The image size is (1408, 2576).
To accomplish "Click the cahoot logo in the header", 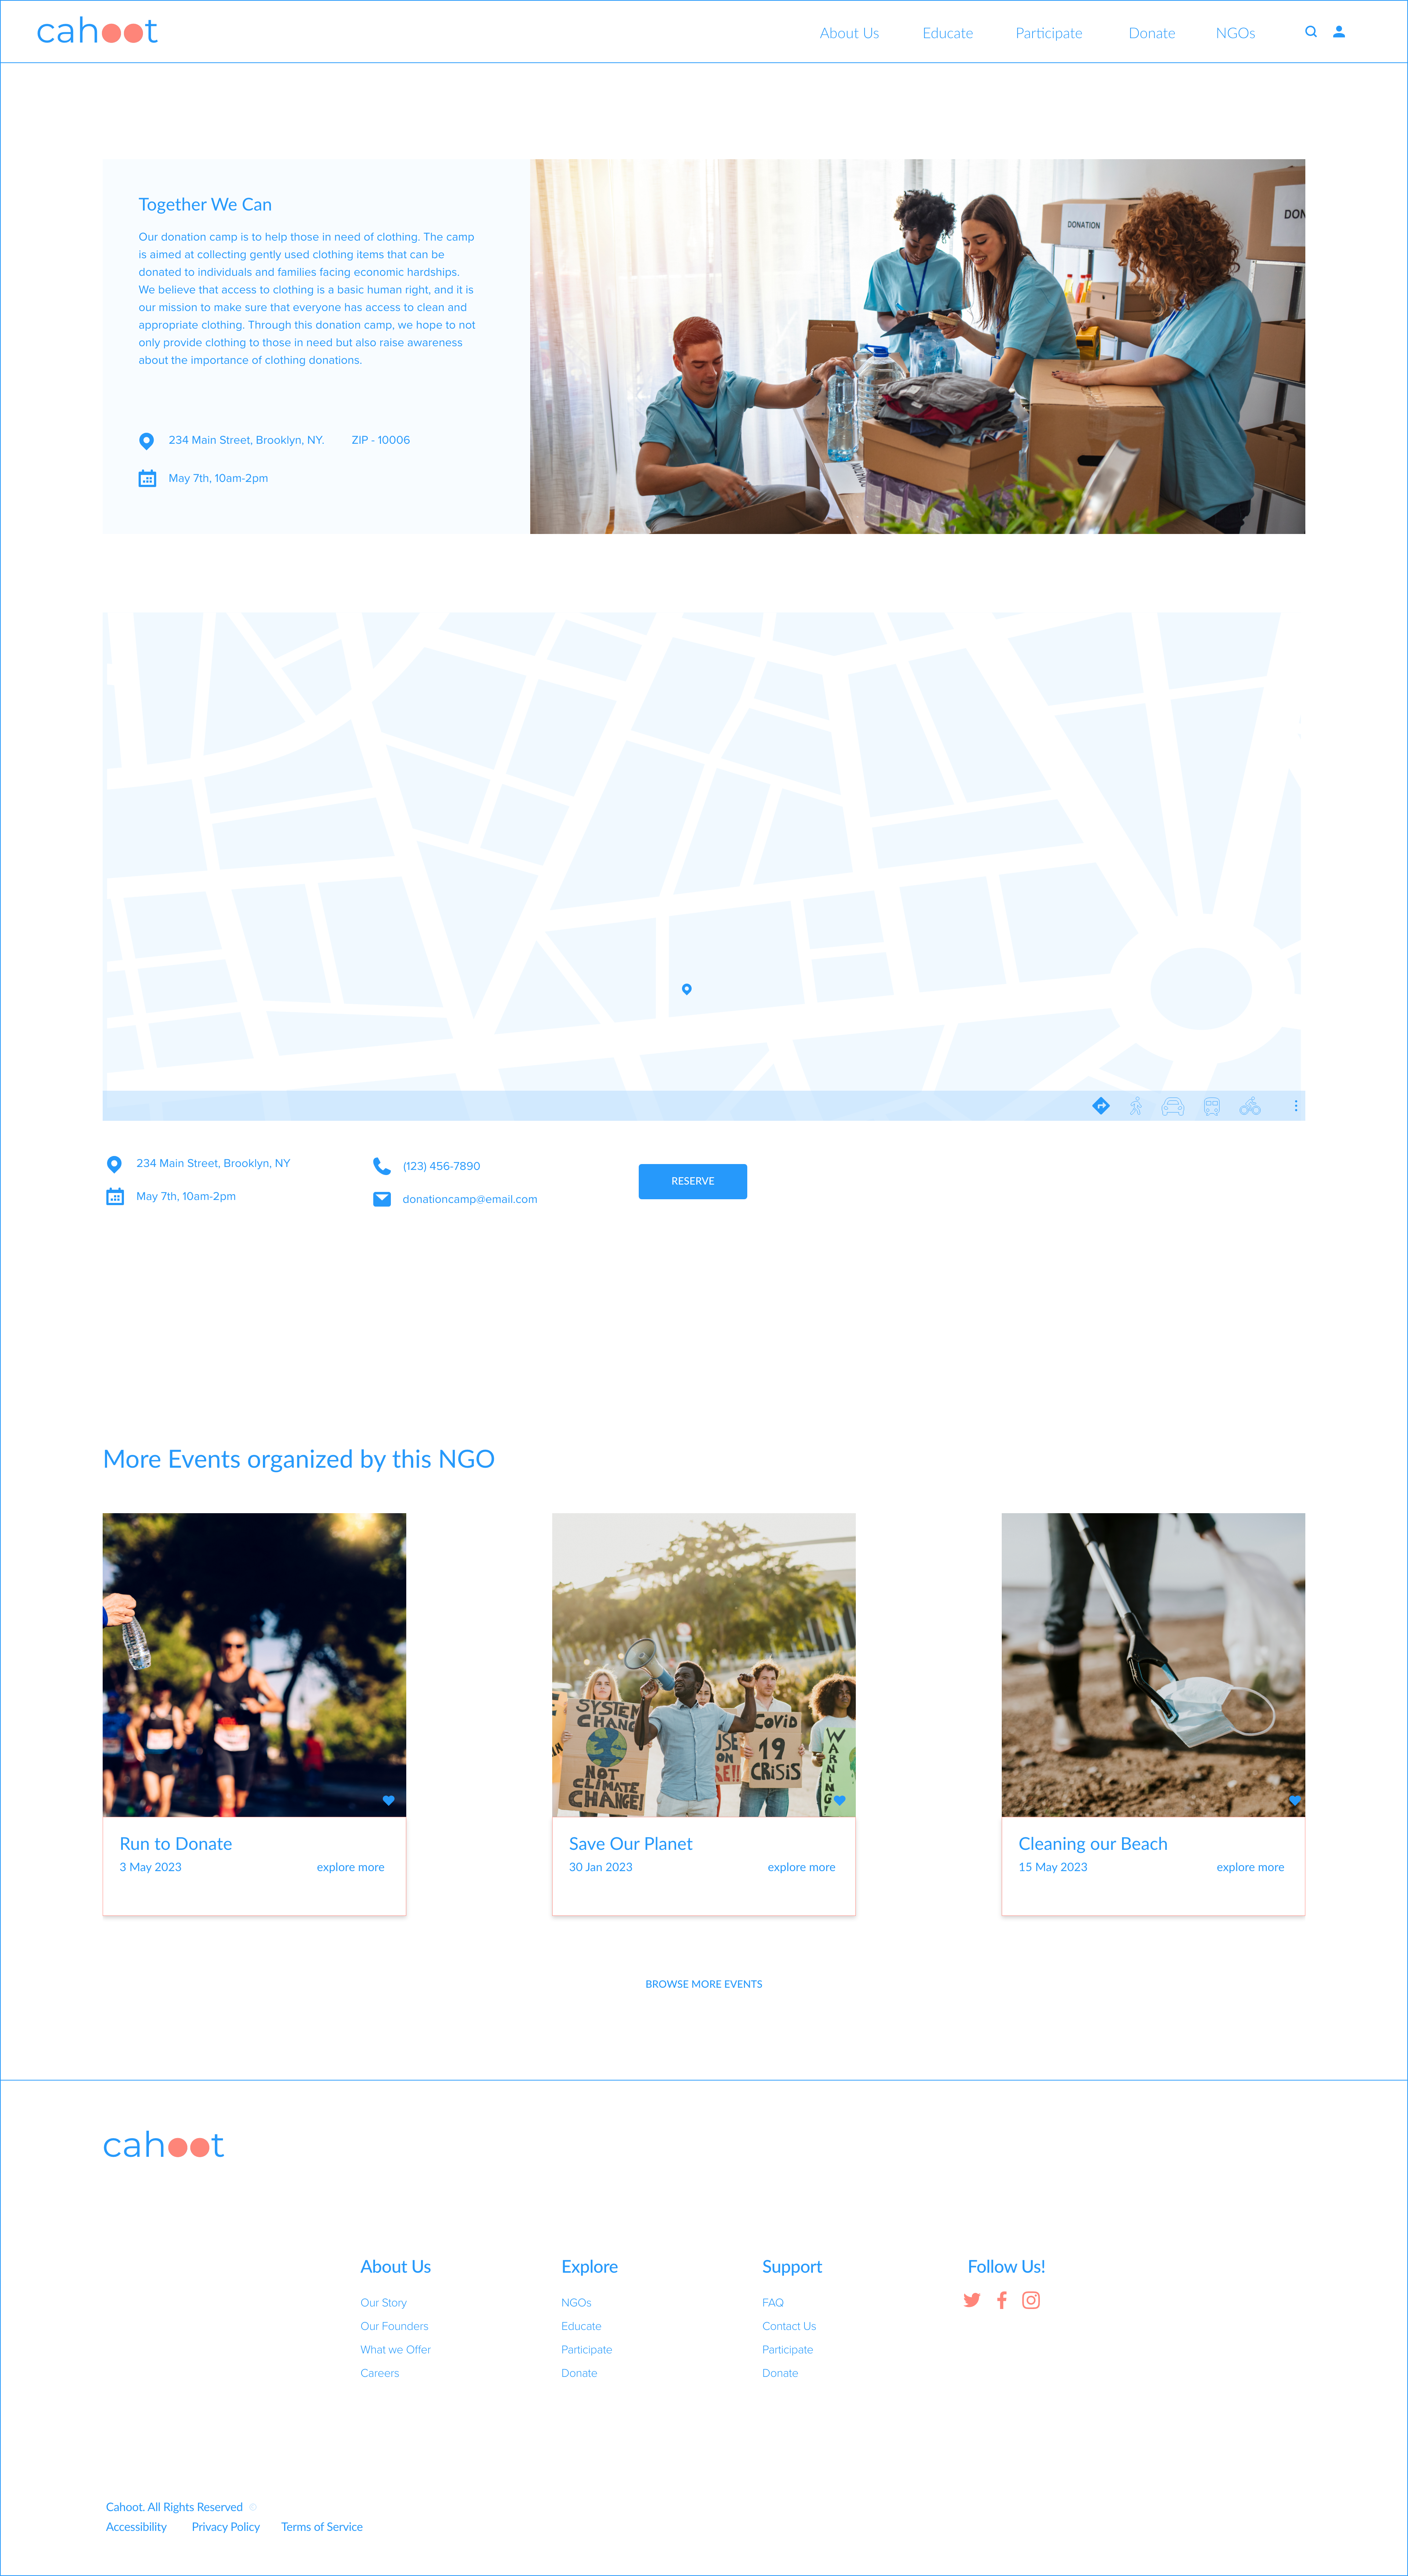I will tap(97, 31).
